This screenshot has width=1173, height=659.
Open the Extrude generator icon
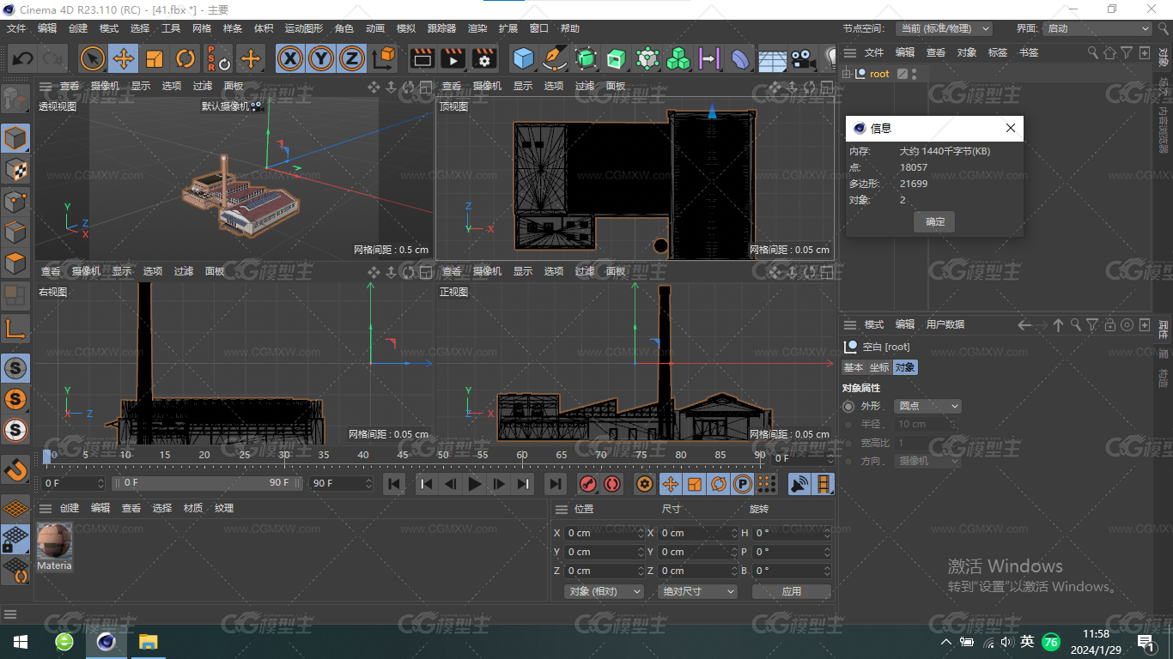617,58
